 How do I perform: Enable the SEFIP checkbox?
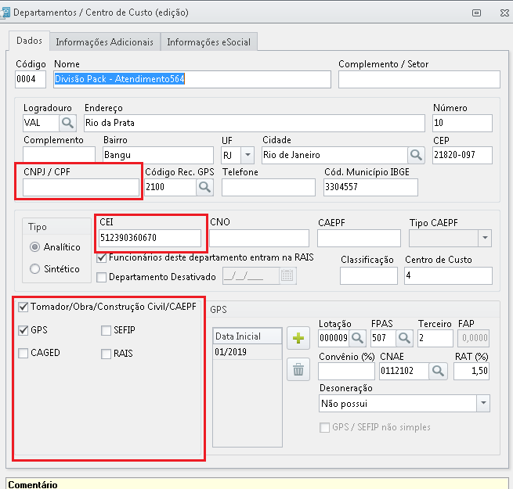[x=106, y=330]
